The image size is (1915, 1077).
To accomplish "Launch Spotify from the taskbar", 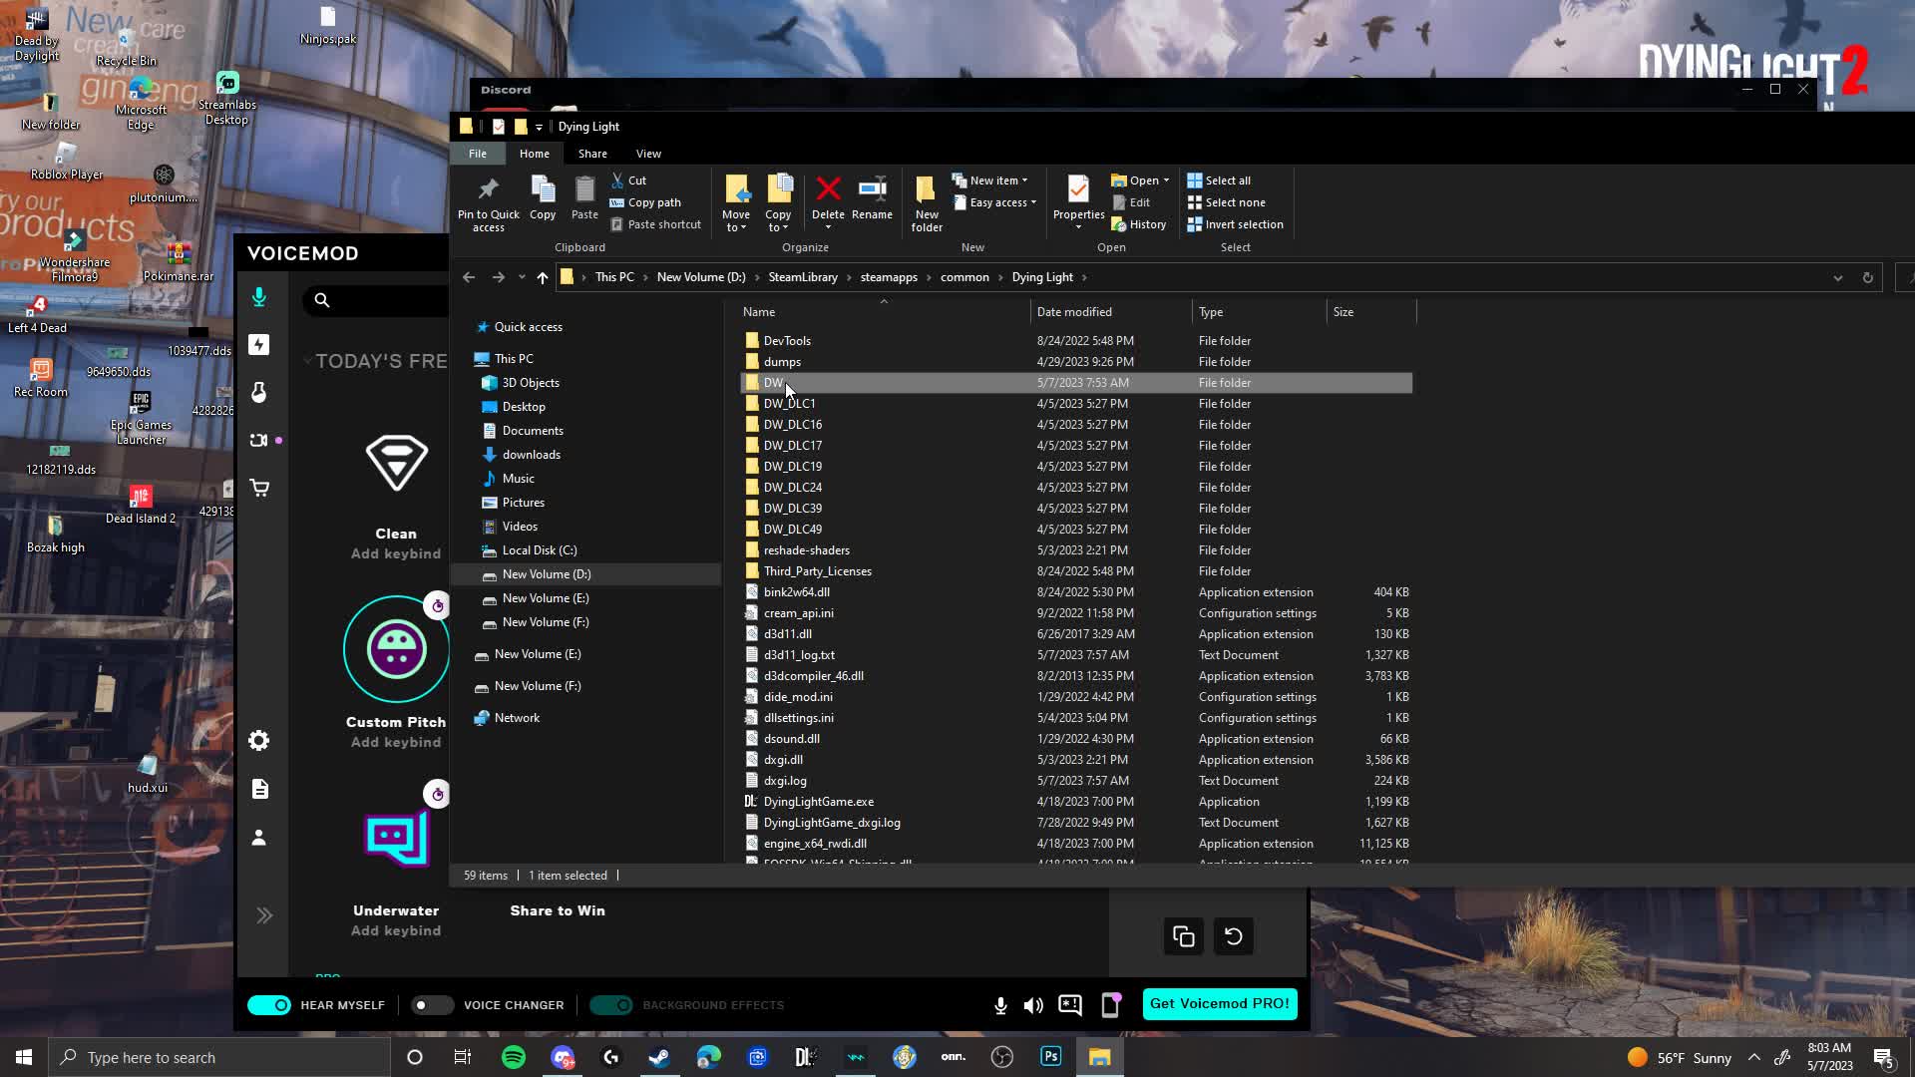I will pos(513,1056).
